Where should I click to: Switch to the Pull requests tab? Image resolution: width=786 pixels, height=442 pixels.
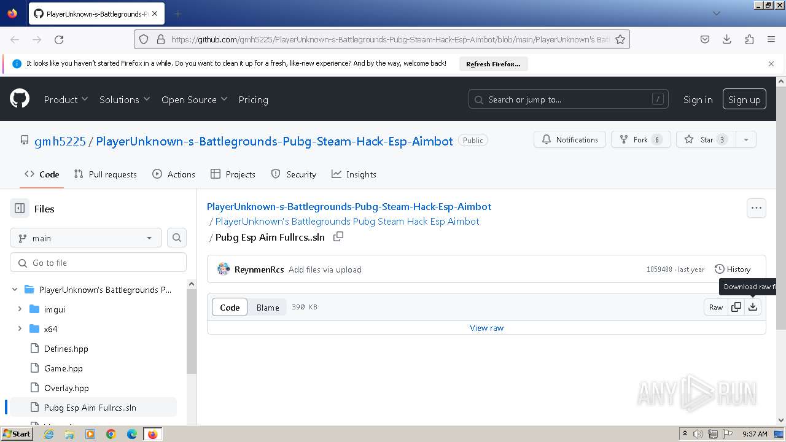(x=105, y=174)
